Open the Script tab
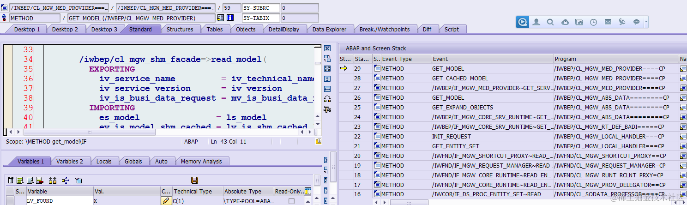 click(x=452, y=29)
